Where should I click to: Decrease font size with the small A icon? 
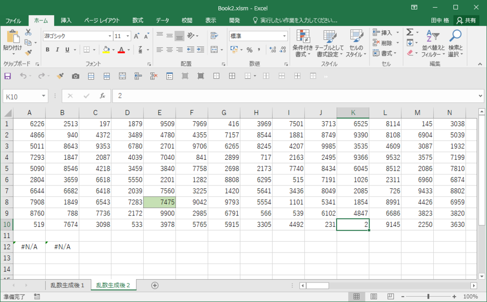[x=146, y=36]
